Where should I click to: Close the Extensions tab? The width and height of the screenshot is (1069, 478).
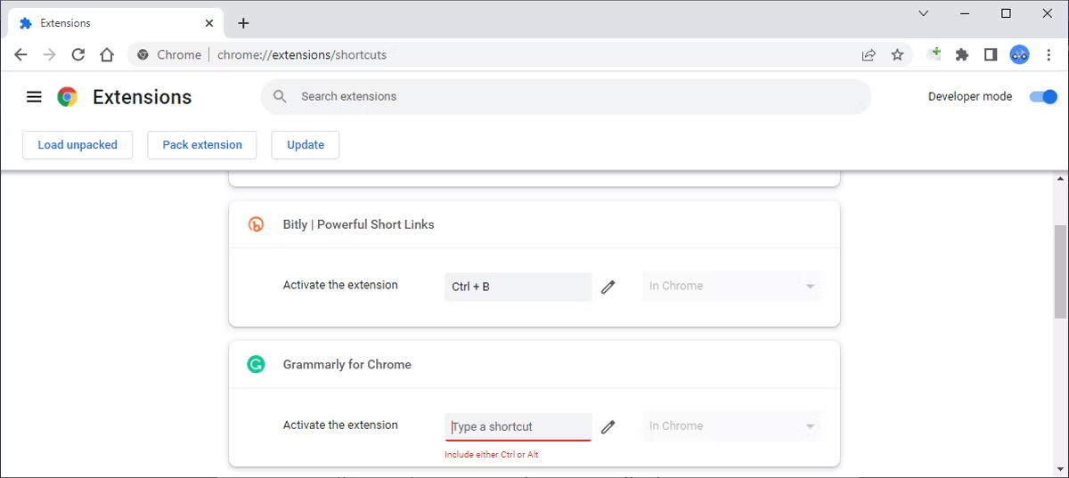pyautogui.click(x=209, y=23)
